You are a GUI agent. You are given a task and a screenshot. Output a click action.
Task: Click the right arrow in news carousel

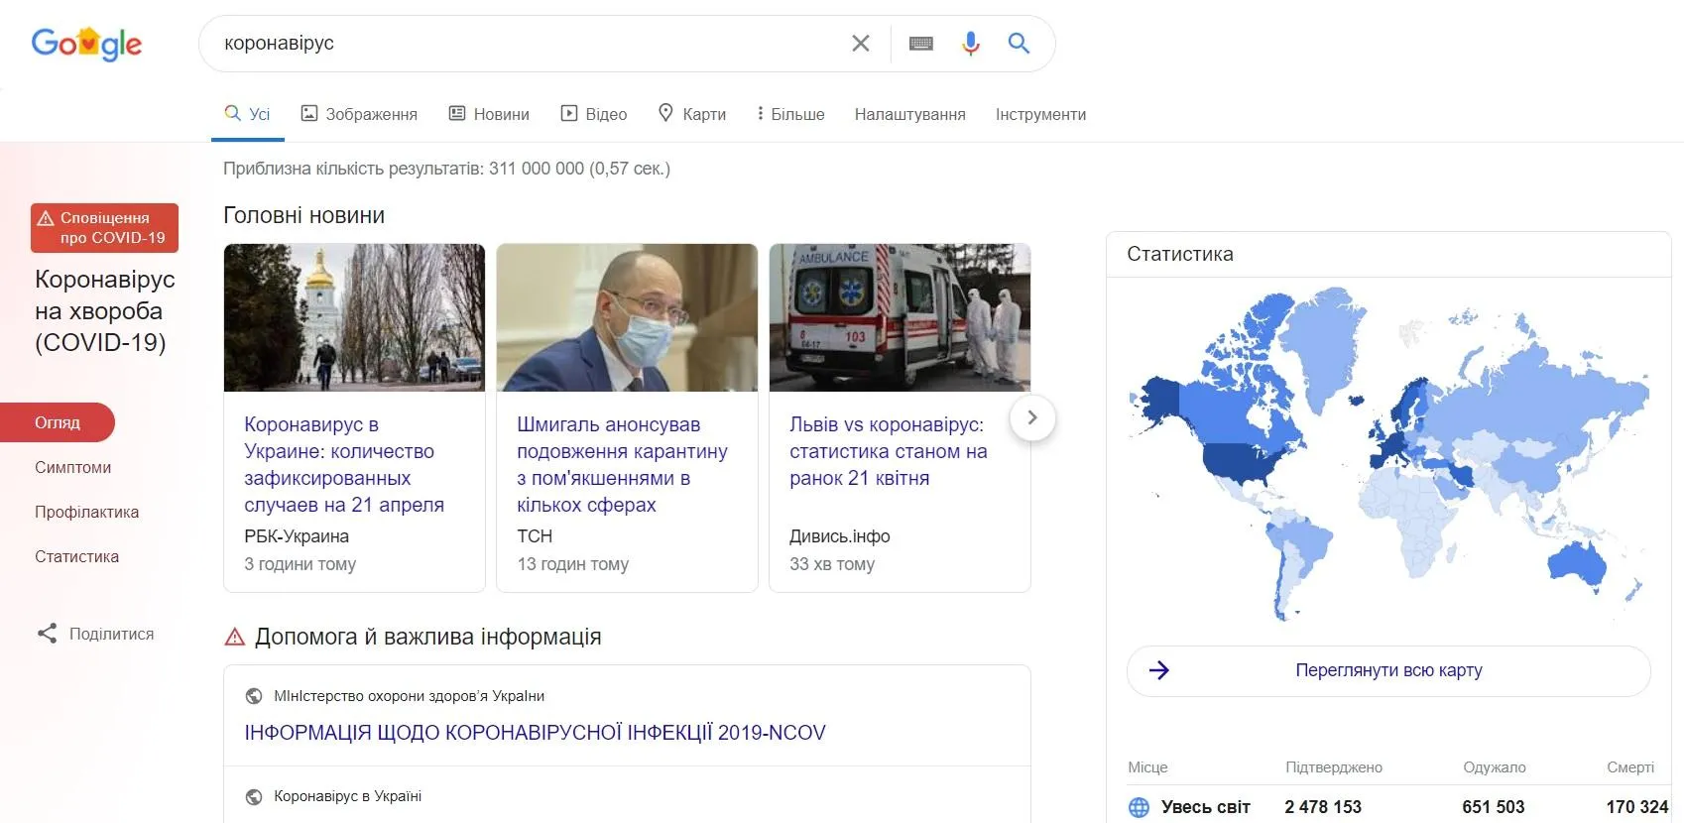(1031, 418)
